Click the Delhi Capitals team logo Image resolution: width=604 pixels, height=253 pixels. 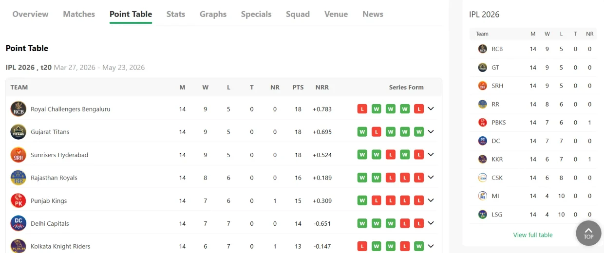pyautogui.click(x=19, y=223)
